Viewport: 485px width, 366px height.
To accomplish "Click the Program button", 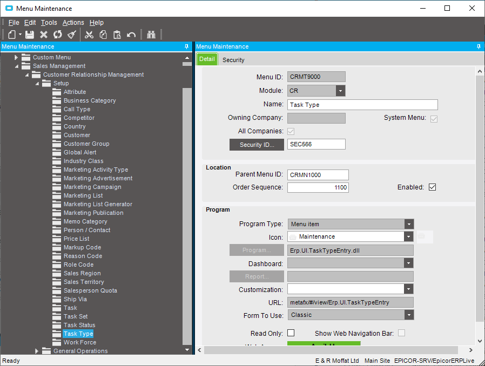I will point(257,250).
